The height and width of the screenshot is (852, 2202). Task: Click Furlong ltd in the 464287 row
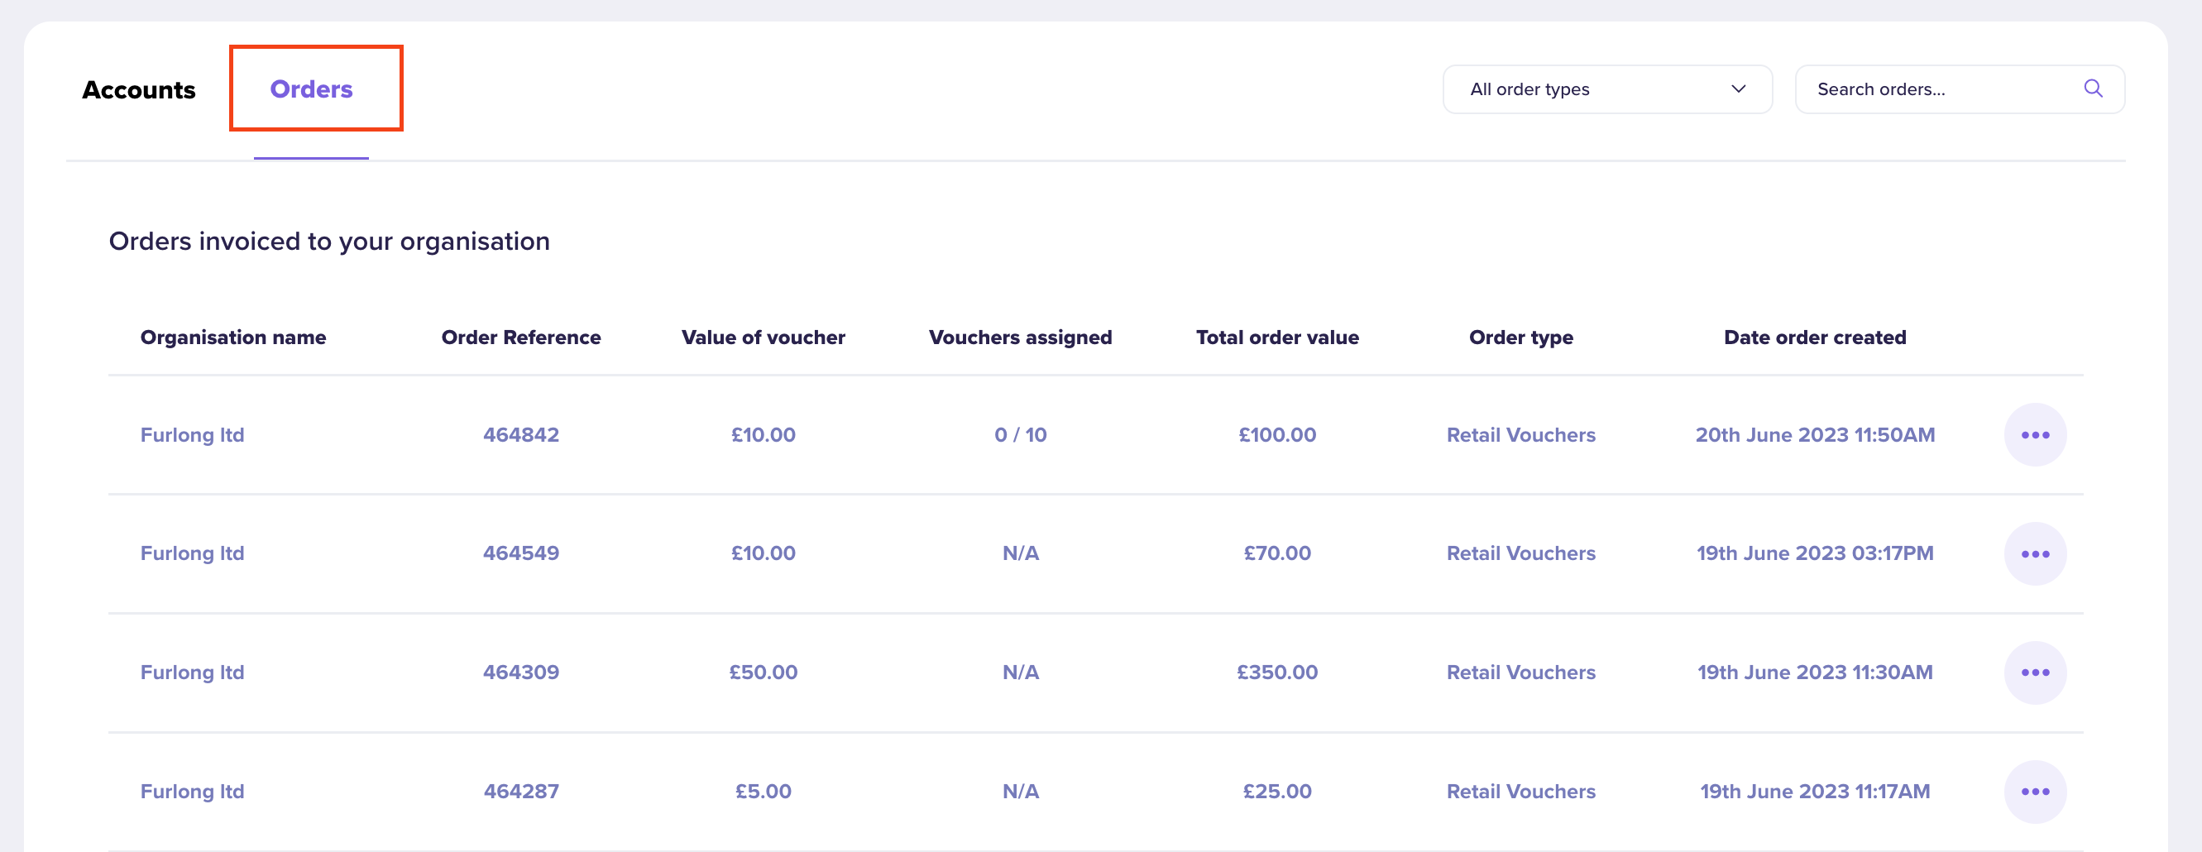tap(193, 792)
